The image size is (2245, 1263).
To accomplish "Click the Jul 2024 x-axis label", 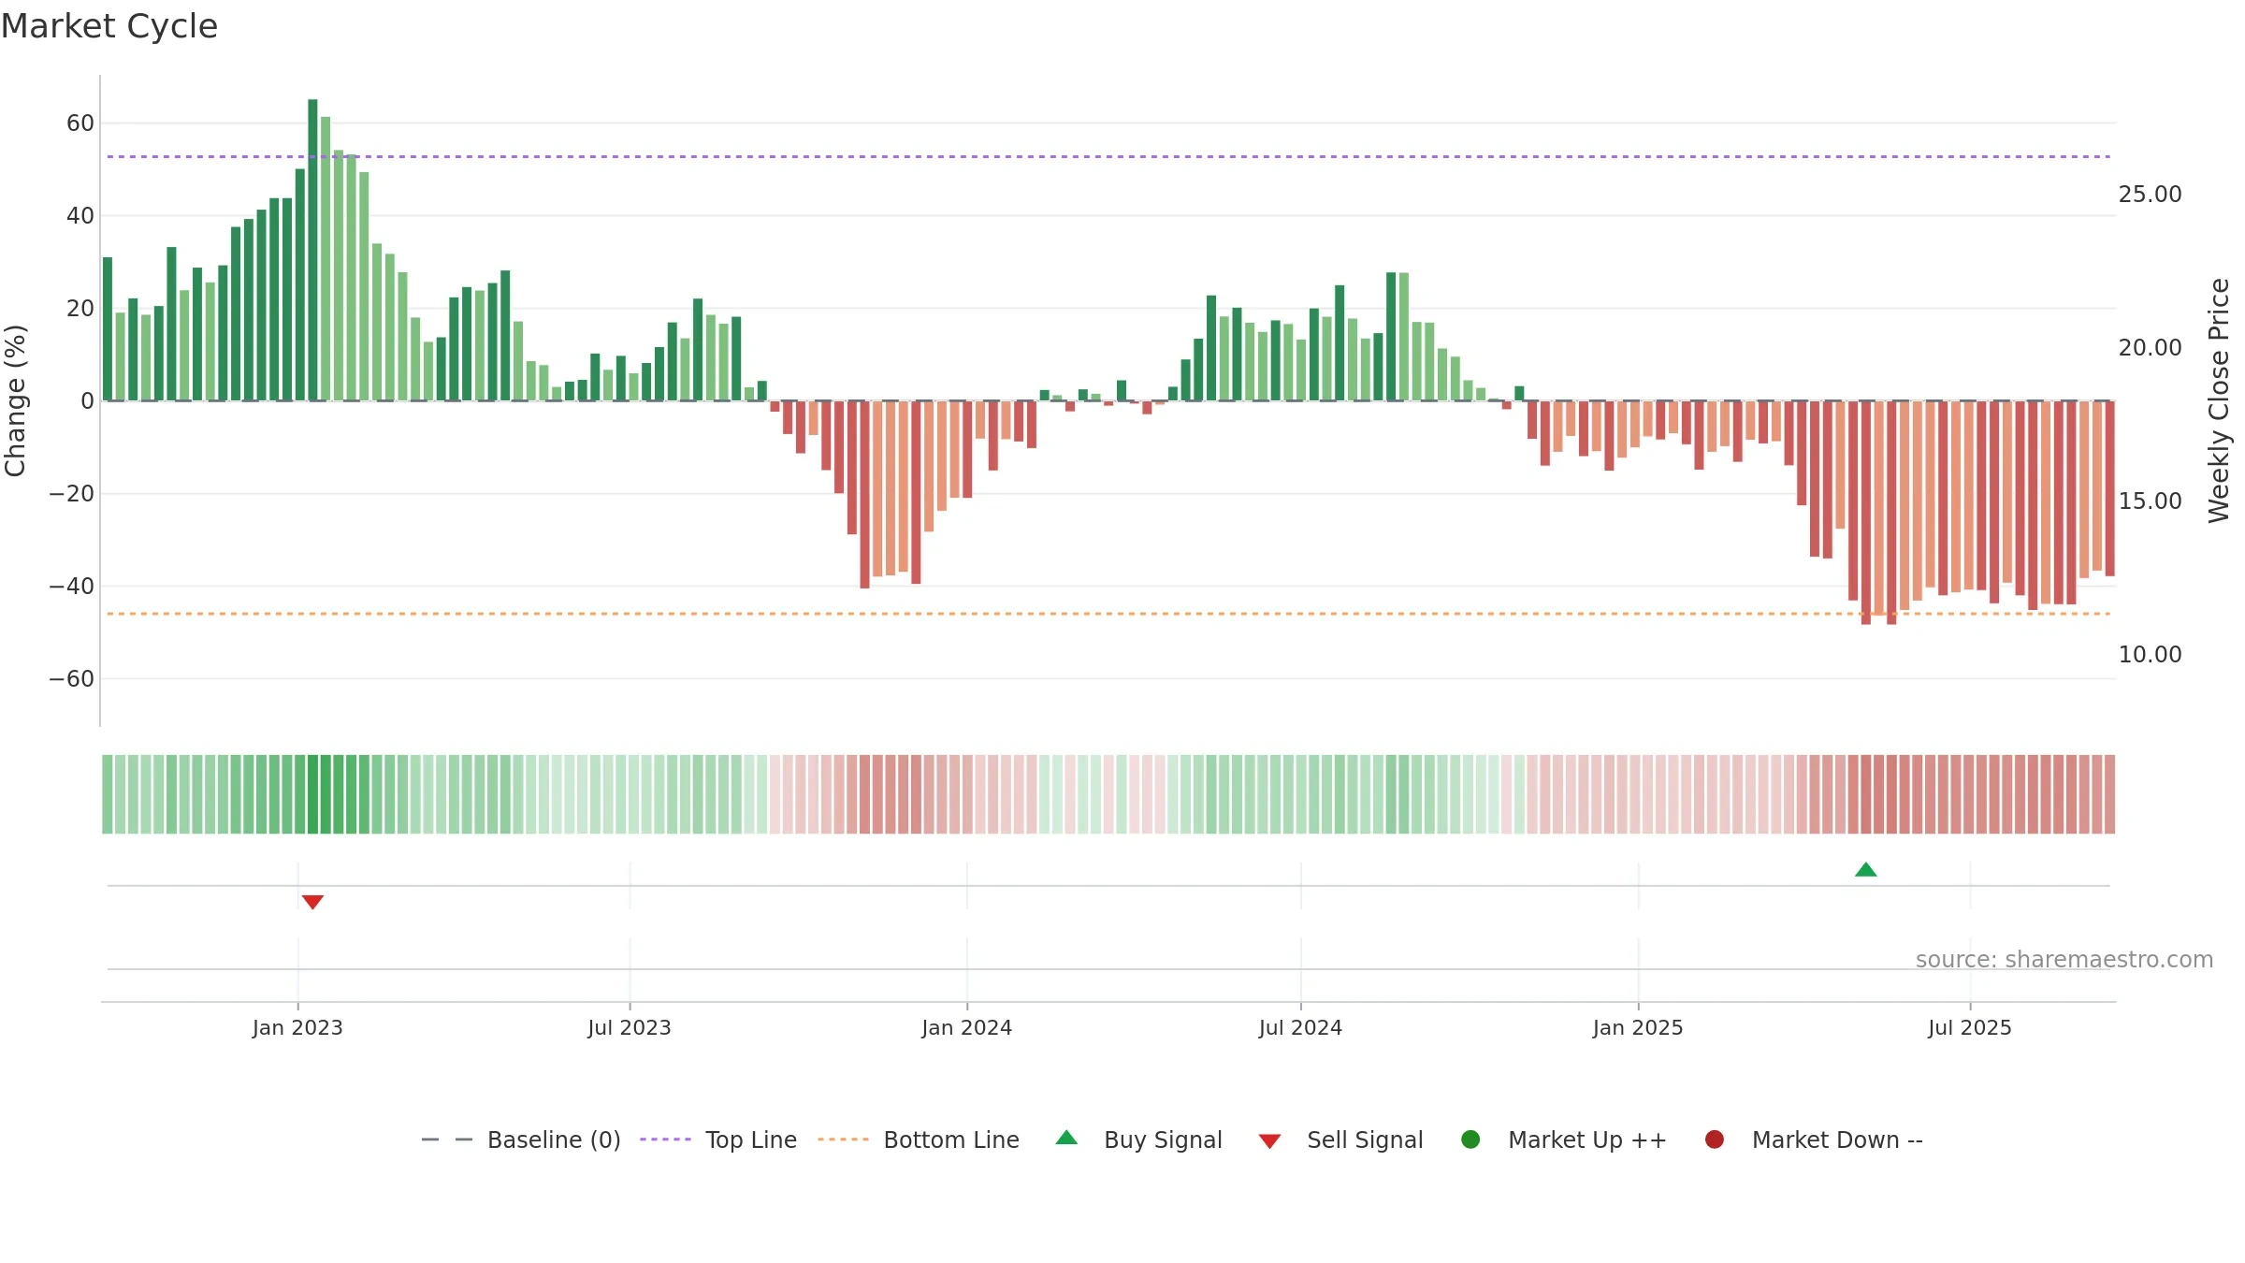I will coord(1300,1028).
